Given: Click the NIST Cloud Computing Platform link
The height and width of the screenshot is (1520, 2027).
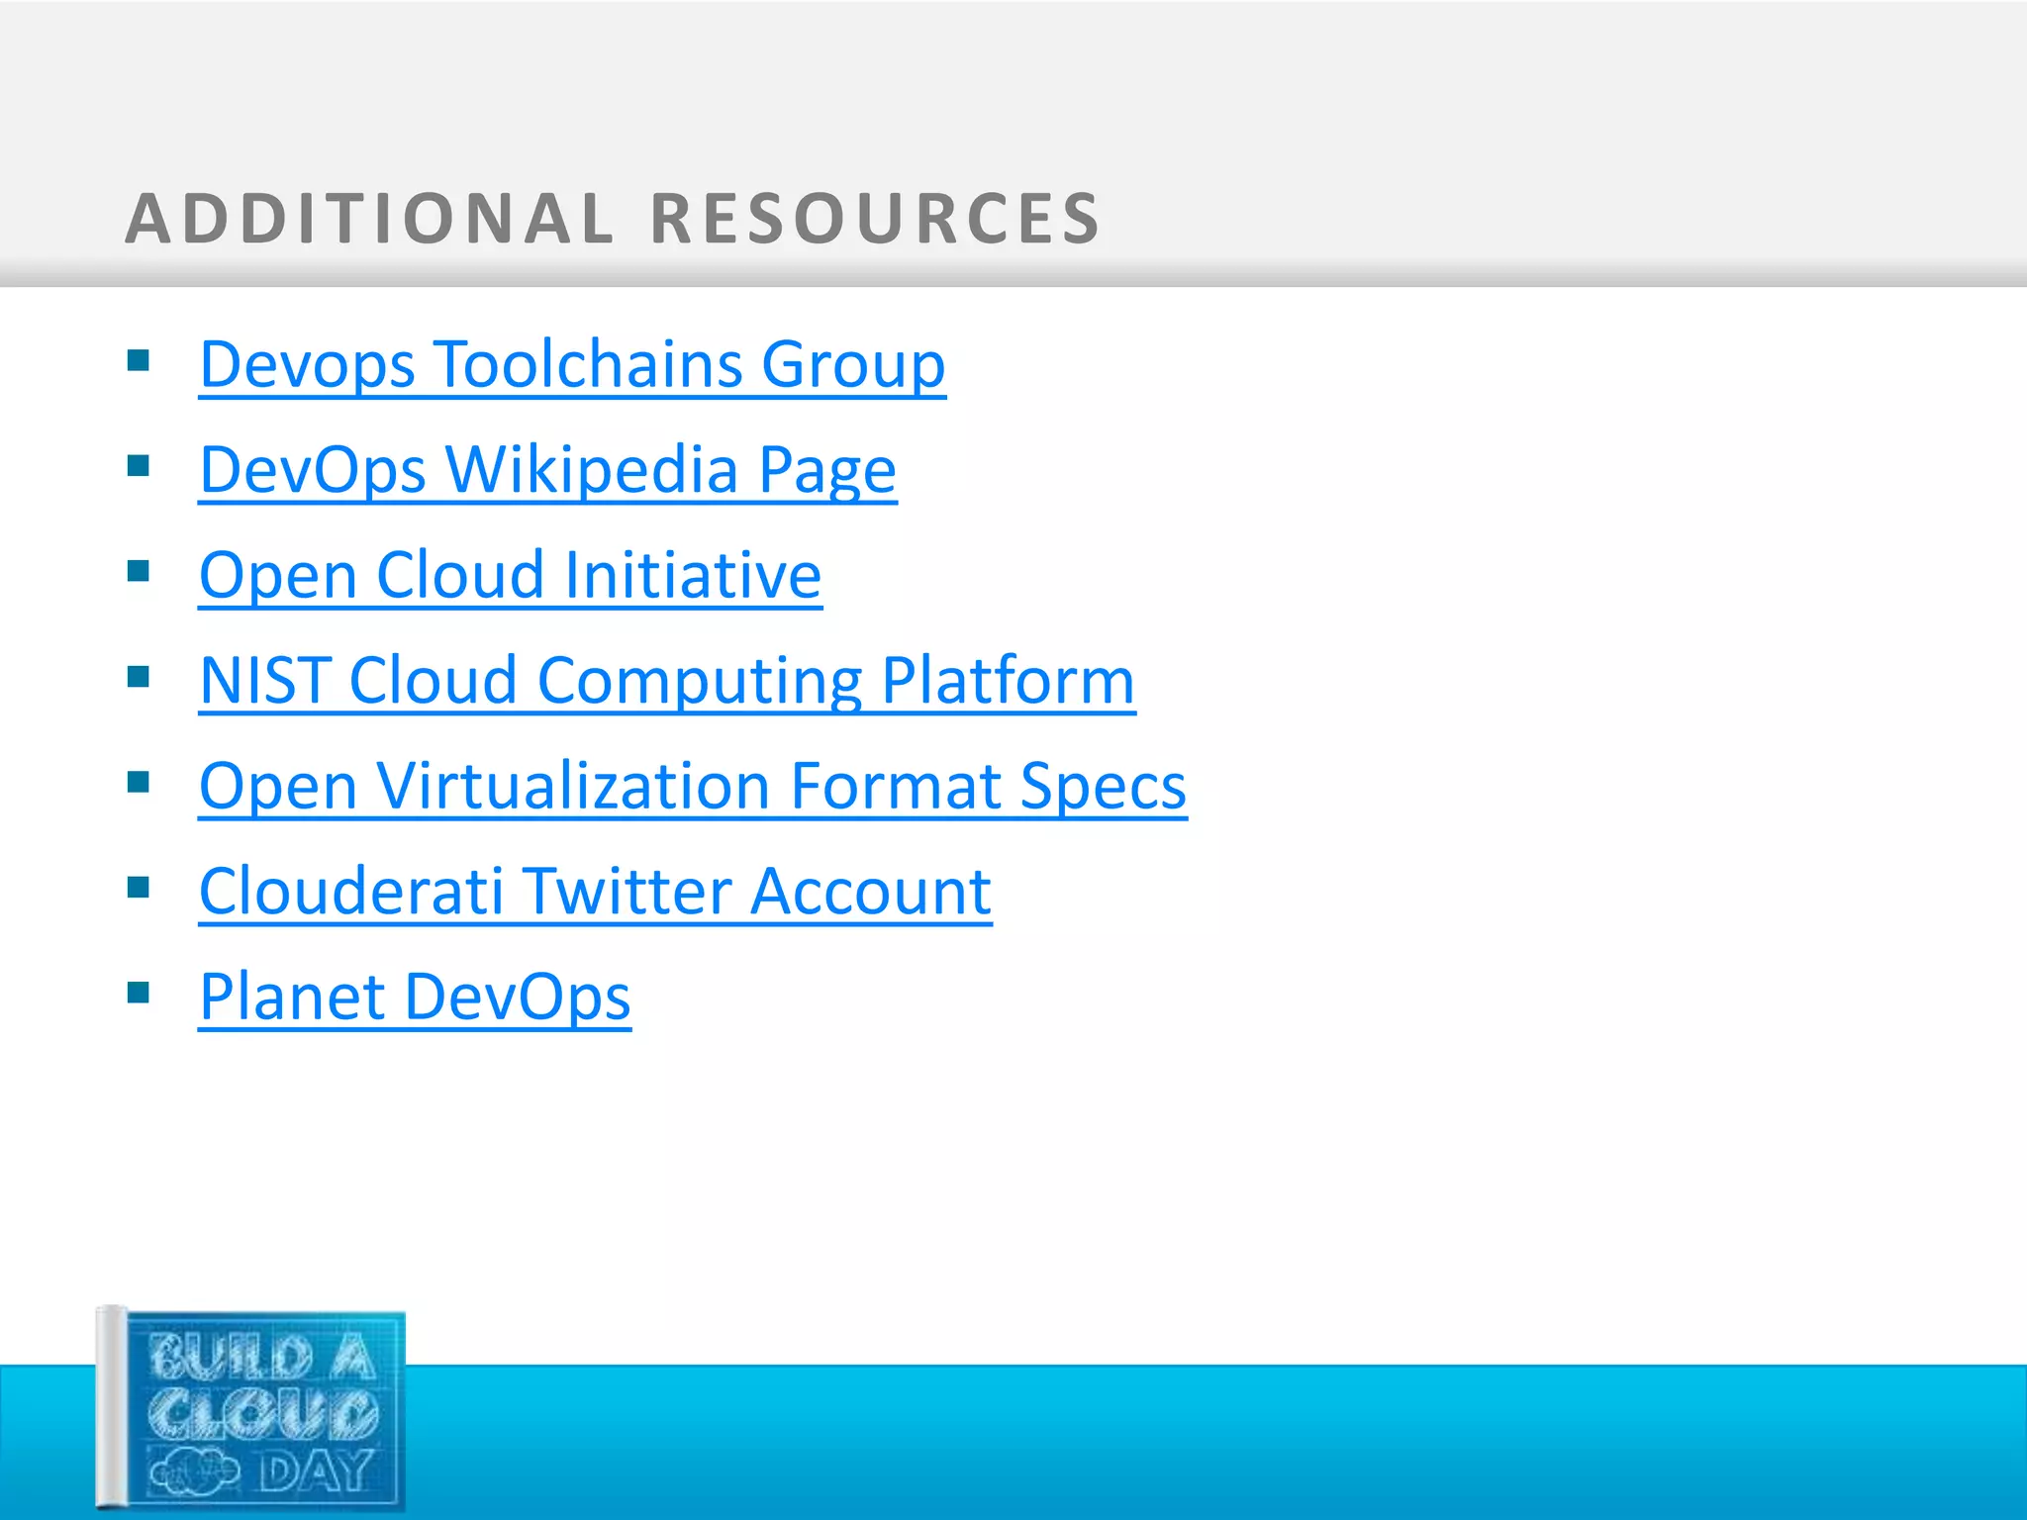Looking at the screenshot, I should click(666, 681).
